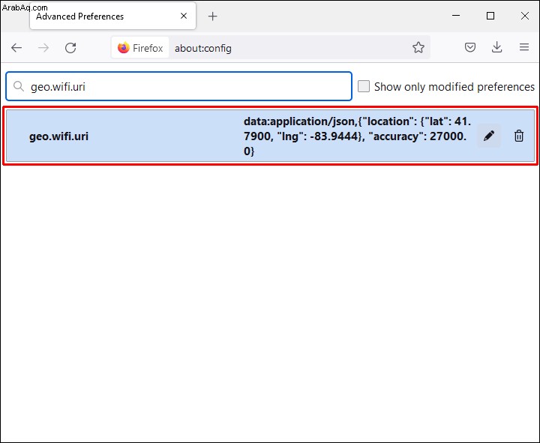This screenshot has height=443, width=540.
Task: Minimize the Firefox window
Action: pos(456,16)
